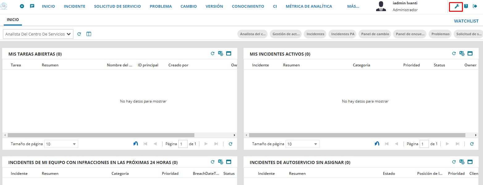Viewport: 483px width, 185px height.
Task: Select the Panel de cambio button
Action: click(x=374, y=34)
